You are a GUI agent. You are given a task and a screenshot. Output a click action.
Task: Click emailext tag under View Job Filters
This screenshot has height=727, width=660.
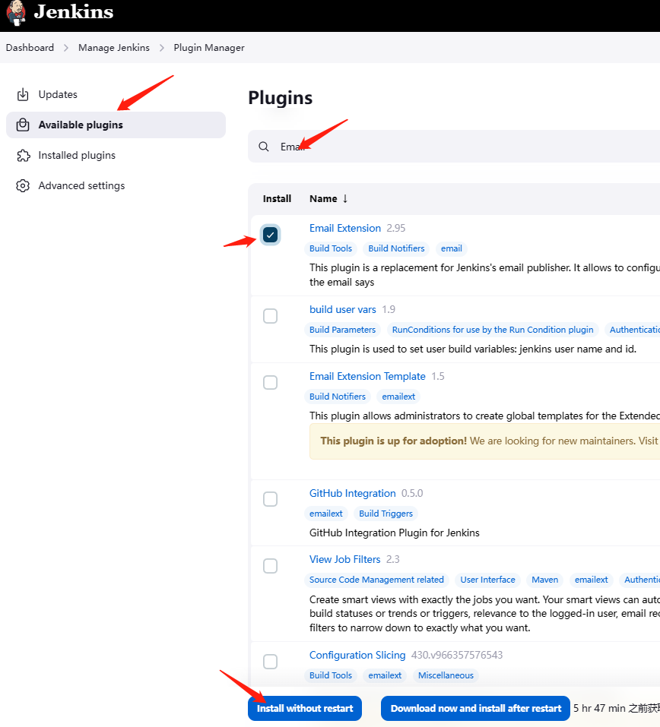[x=592, y=580]
